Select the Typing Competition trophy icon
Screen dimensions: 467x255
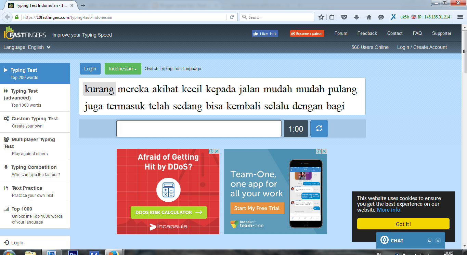(x=6, y=167)
